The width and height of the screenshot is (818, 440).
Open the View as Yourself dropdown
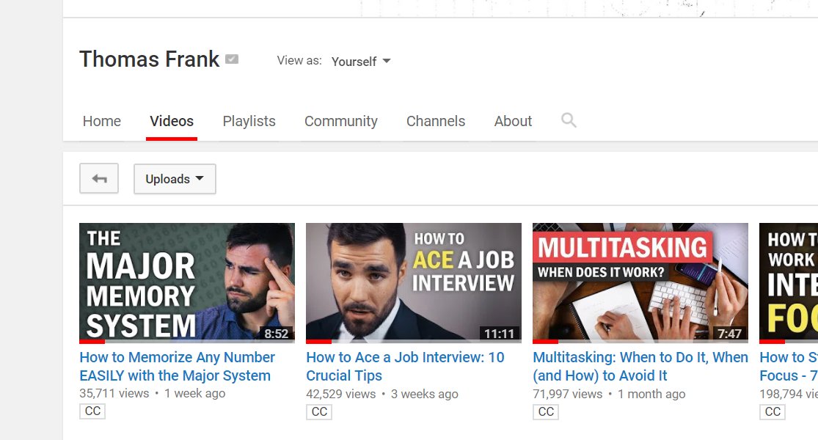361,61
